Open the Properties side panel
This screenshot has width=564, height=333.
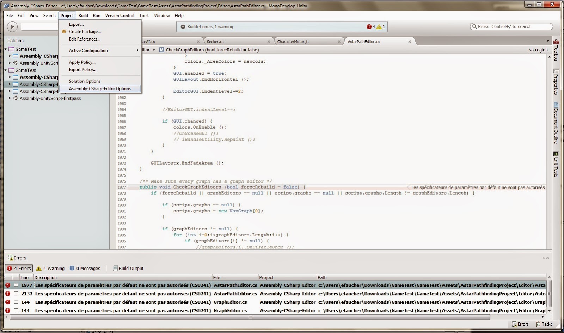[556, 81]
